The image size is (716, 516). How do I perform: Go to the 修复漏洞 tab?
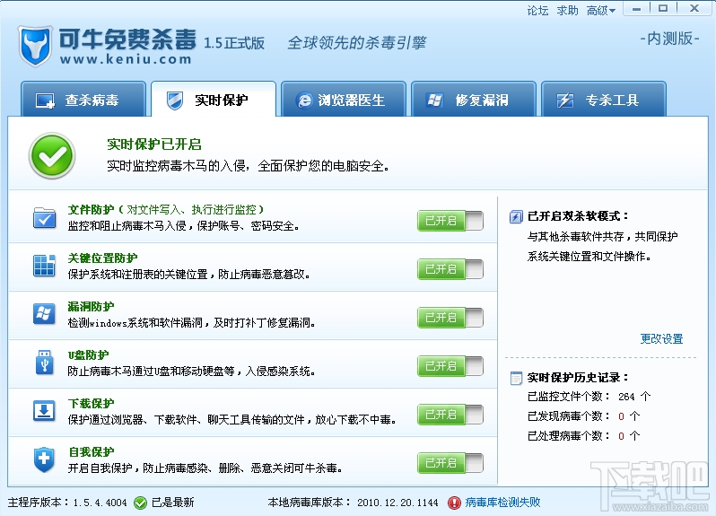[x=474, y=100]
